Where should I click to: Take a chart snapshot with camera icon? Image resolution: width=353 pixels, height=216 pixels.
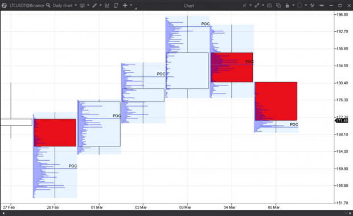pos(269,6)
